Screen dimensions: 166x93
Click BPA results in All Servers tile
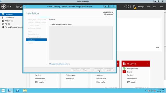[x=131, y=82]
